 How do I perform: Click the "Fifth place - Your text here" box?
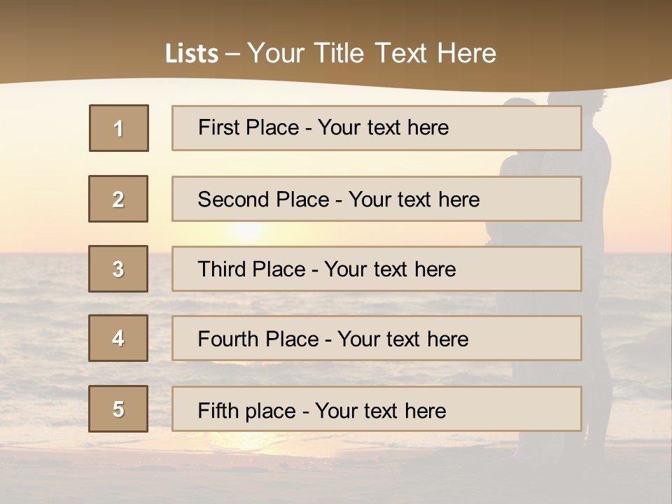coord(377,409)
